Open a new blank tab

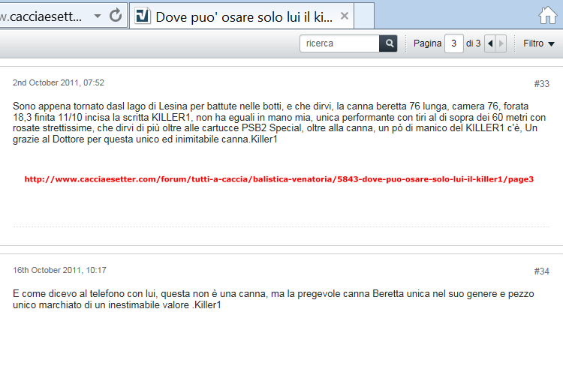364,16
